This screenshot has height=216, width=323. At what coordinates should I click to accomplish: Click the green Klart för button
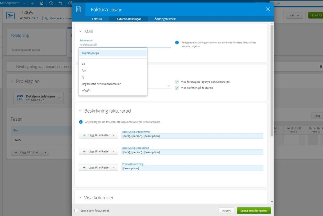[x=316, y=15]
